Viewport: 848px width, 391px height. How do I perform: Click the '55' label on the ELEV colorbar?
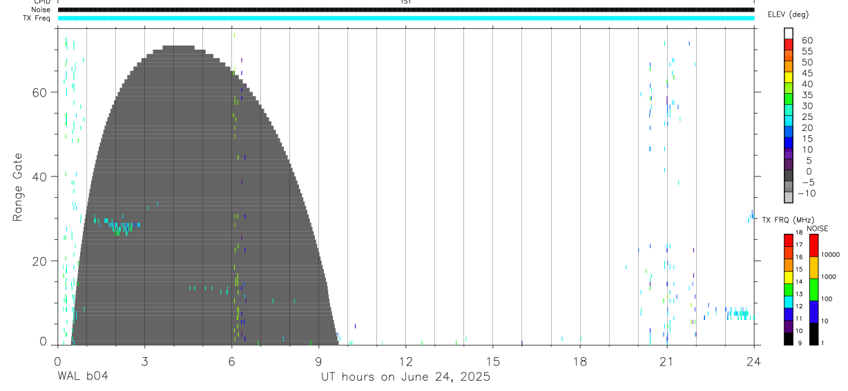pos(806,51)
